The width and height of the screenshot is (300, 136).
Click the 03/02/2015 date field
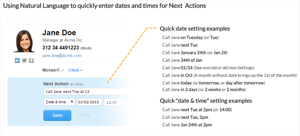click(89, 102)
